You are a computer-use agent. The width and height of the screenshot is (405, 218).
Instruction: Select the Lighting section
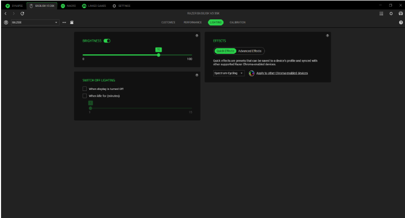pyautogui.click(x=216, y=22)
